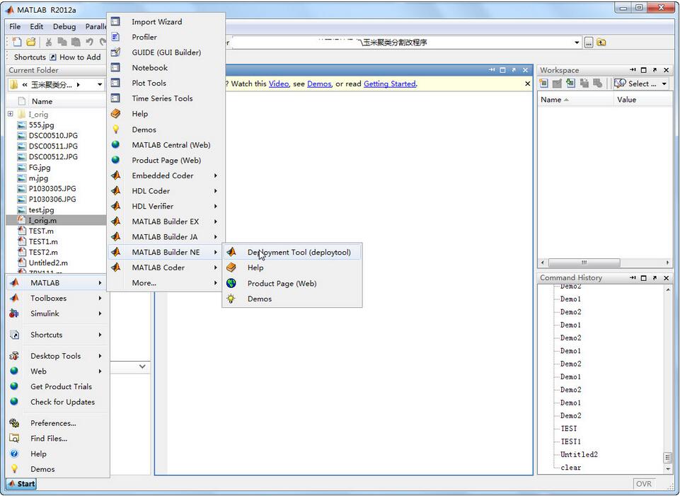Image resolution: width=680 pixels, height=496 pixels.
Task: Click the Workspace horizontal scrollbar thumb
Action: tap(584, 263)
